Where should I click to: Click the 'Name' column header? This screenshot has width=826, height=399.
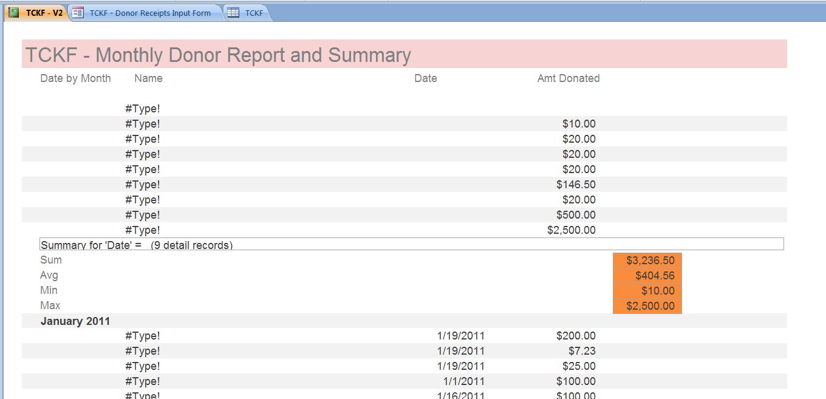coord(148,78)
